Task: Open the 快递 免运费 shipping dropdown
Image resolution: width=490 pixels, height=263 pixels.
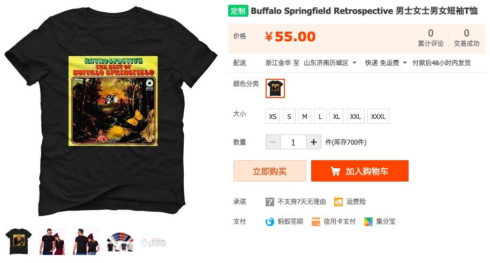Action: [x=386, y=63]
